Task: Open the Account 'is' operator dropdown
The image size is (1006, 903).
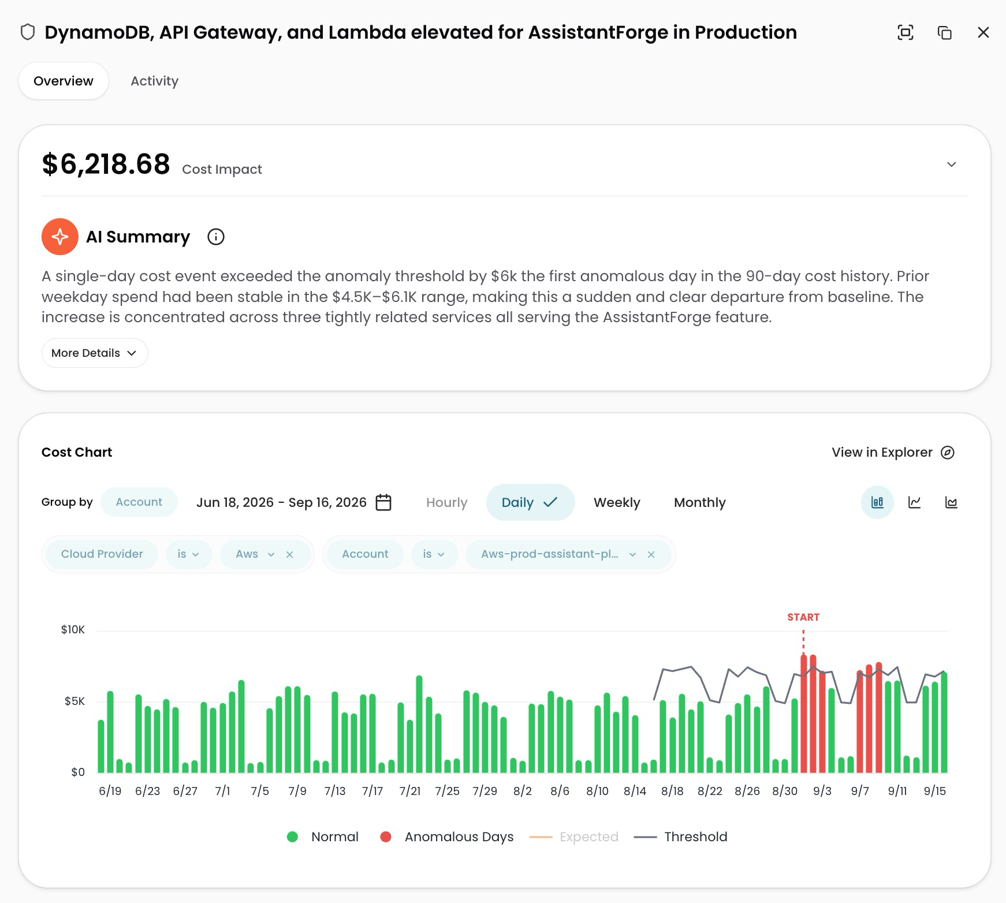Action: (x=434, y=554)
